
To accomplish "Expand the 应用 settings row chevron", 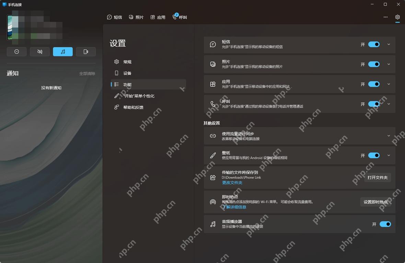I will [x=389, y=84].
